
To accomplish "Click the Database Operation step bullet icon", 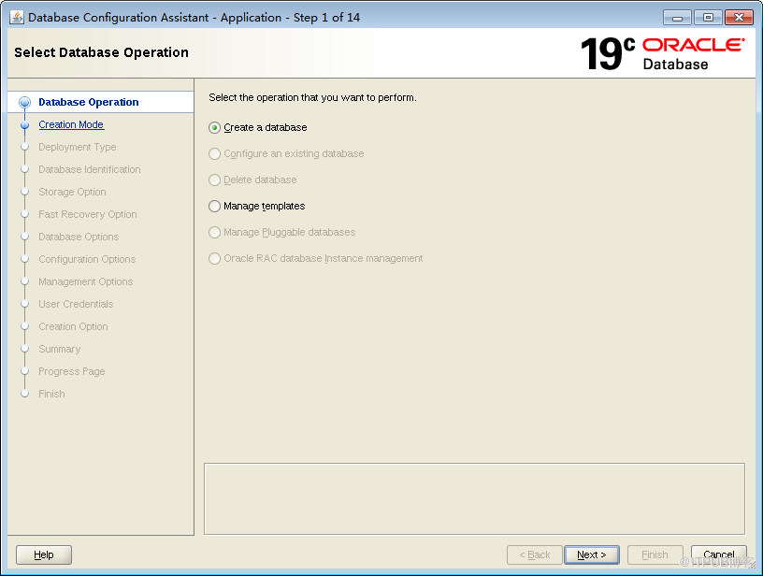I will tap(25, 102).
